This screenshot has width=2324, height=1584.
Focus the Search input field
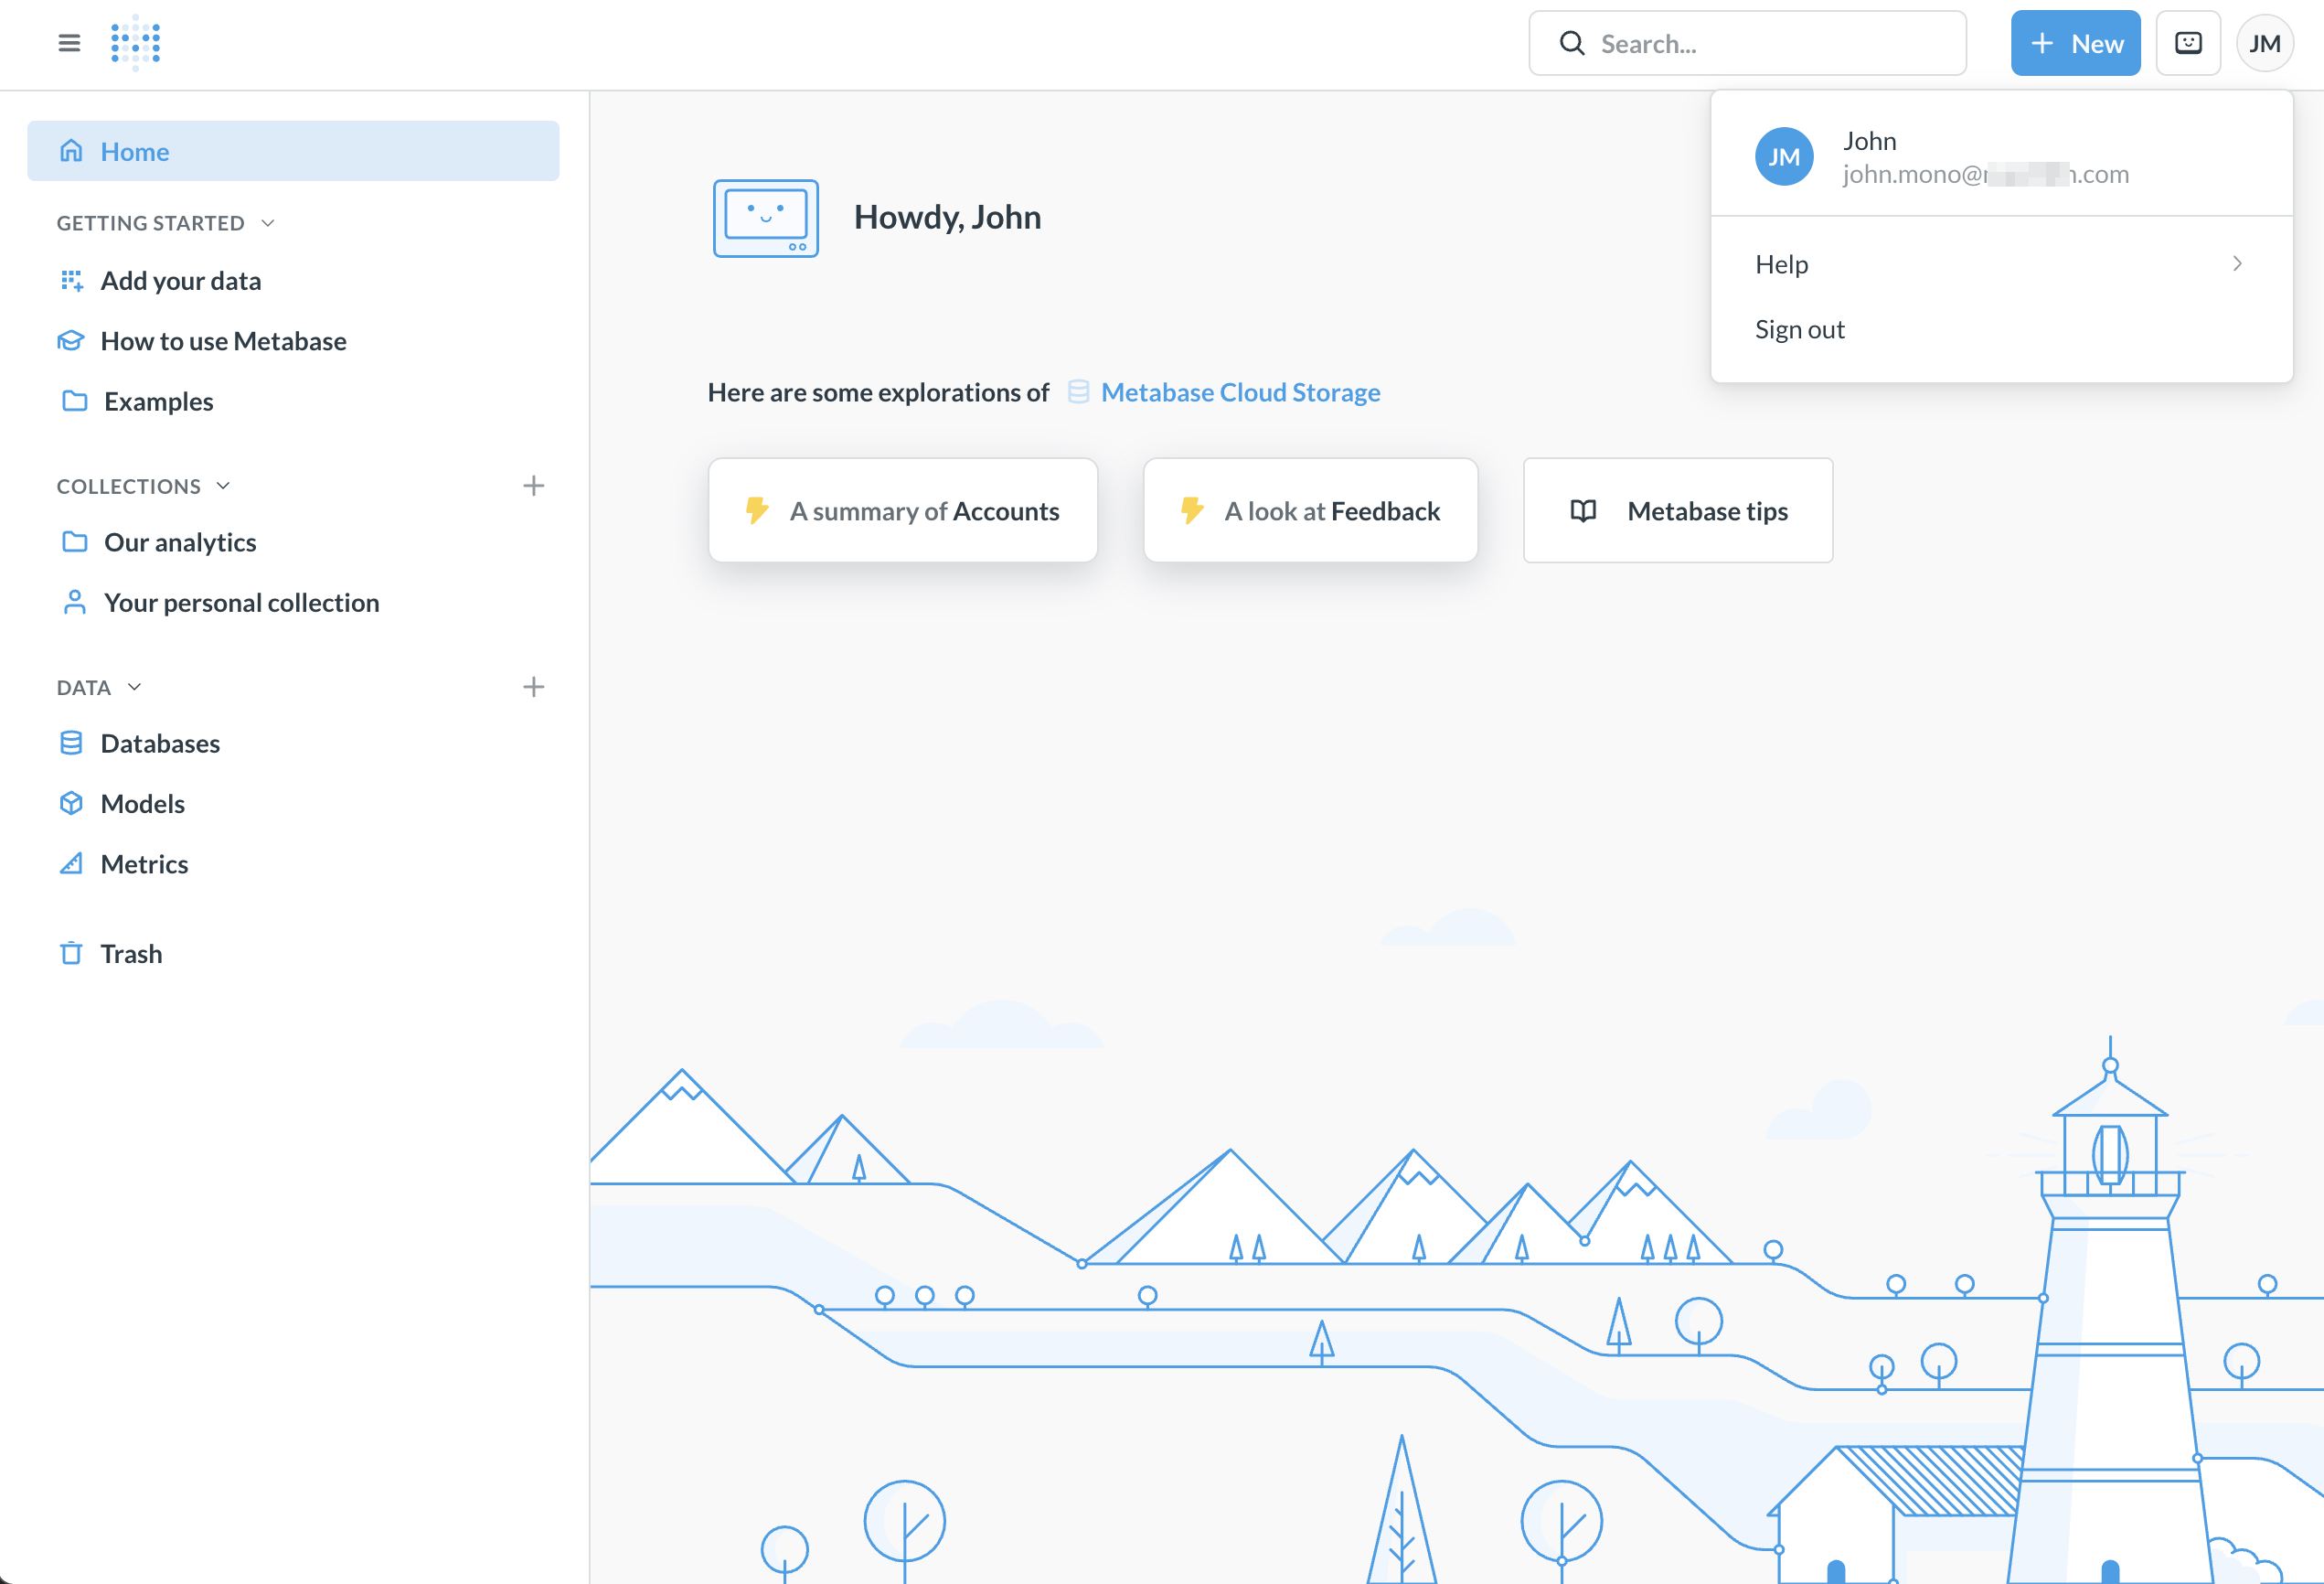click(1748, 43)
